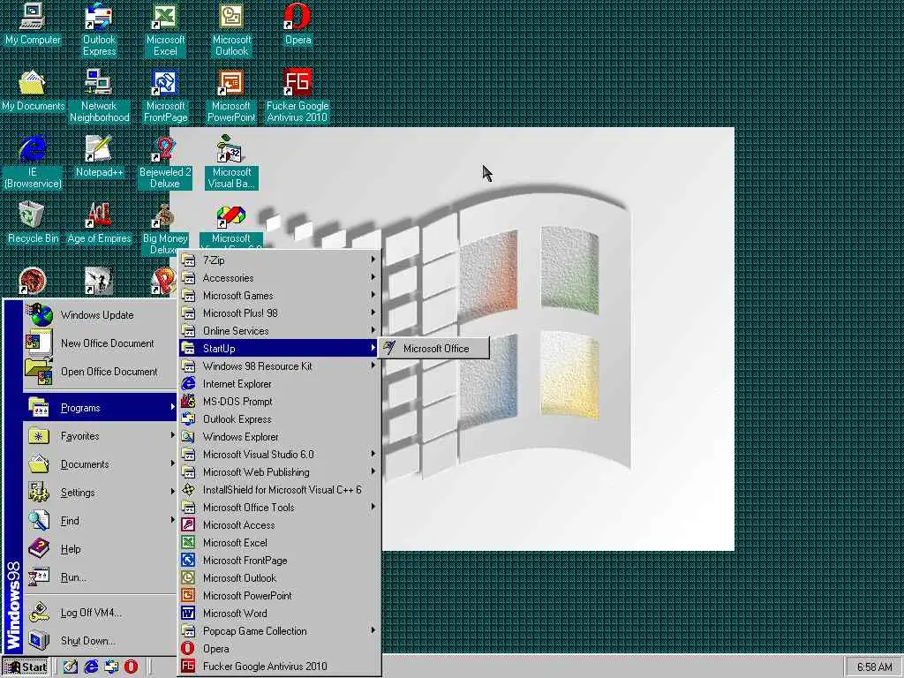904x678 pixels.
Task: Select Microsoft Visual Basic desktop shortcut
Action: click(x=231, y=162)
